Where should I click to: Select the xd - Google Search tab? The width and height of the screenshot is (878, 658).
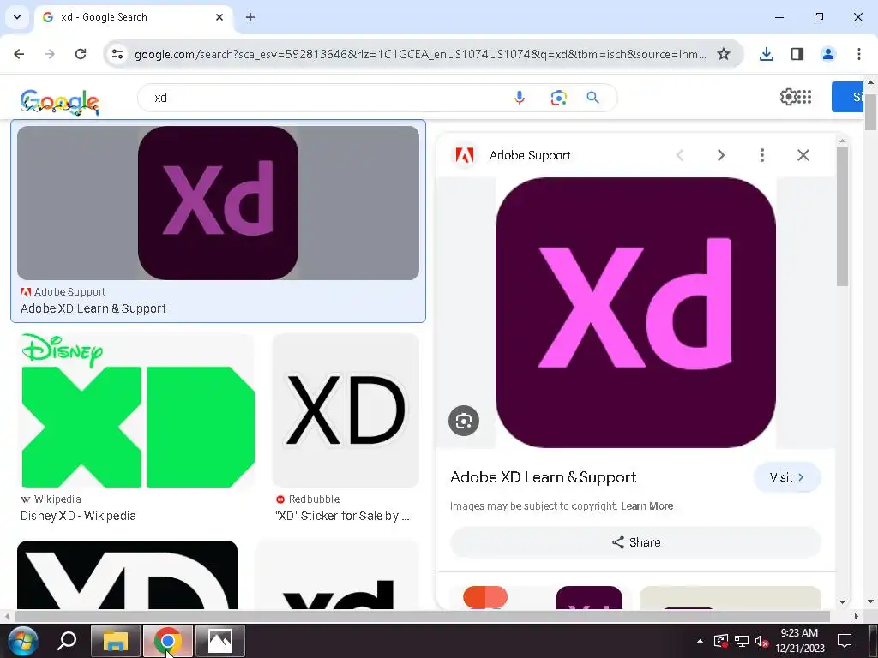(133, 17)
